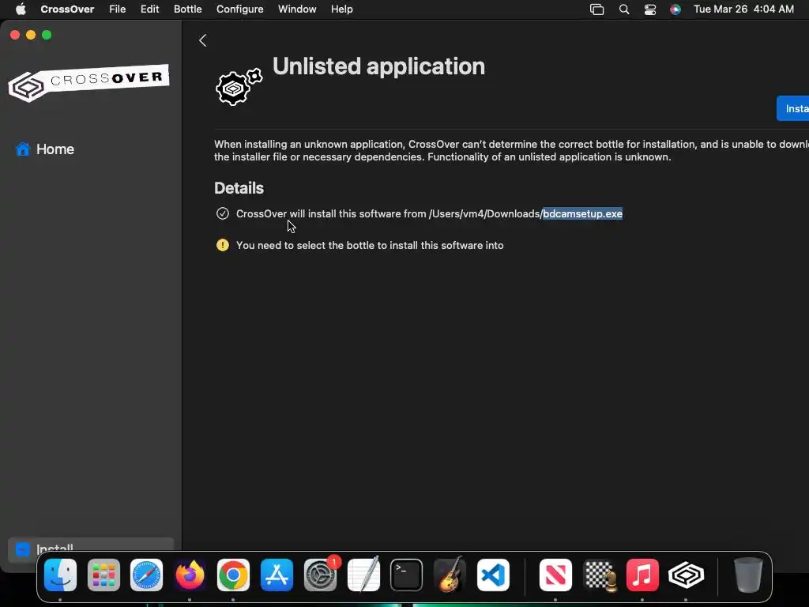Viewport: 809px width, 607px height.
Task: Click the CrossOver logo banner in sidebar
Action: (x=88, y=82)
